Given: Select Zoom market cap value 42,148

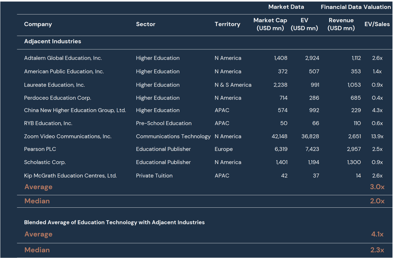Looking at the screenshot, I should click(x=279, y=136).
